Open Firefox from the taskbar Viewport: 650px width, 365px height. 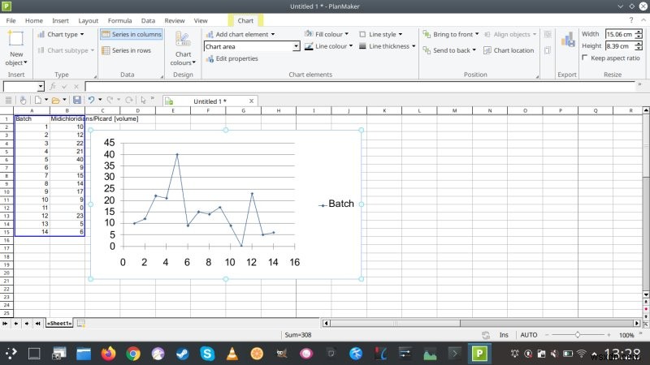[108, 354]
